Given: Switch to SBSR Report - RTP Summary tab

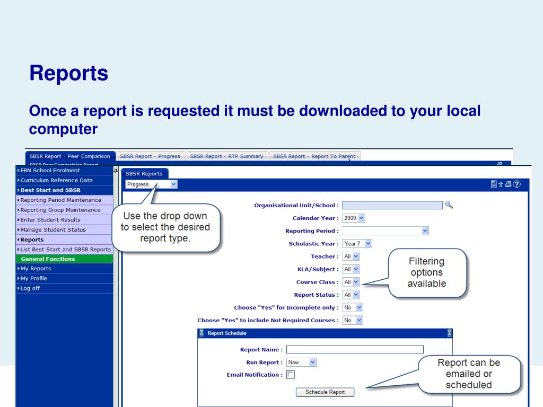Looking at the screenshot, I should pos(226,156).
